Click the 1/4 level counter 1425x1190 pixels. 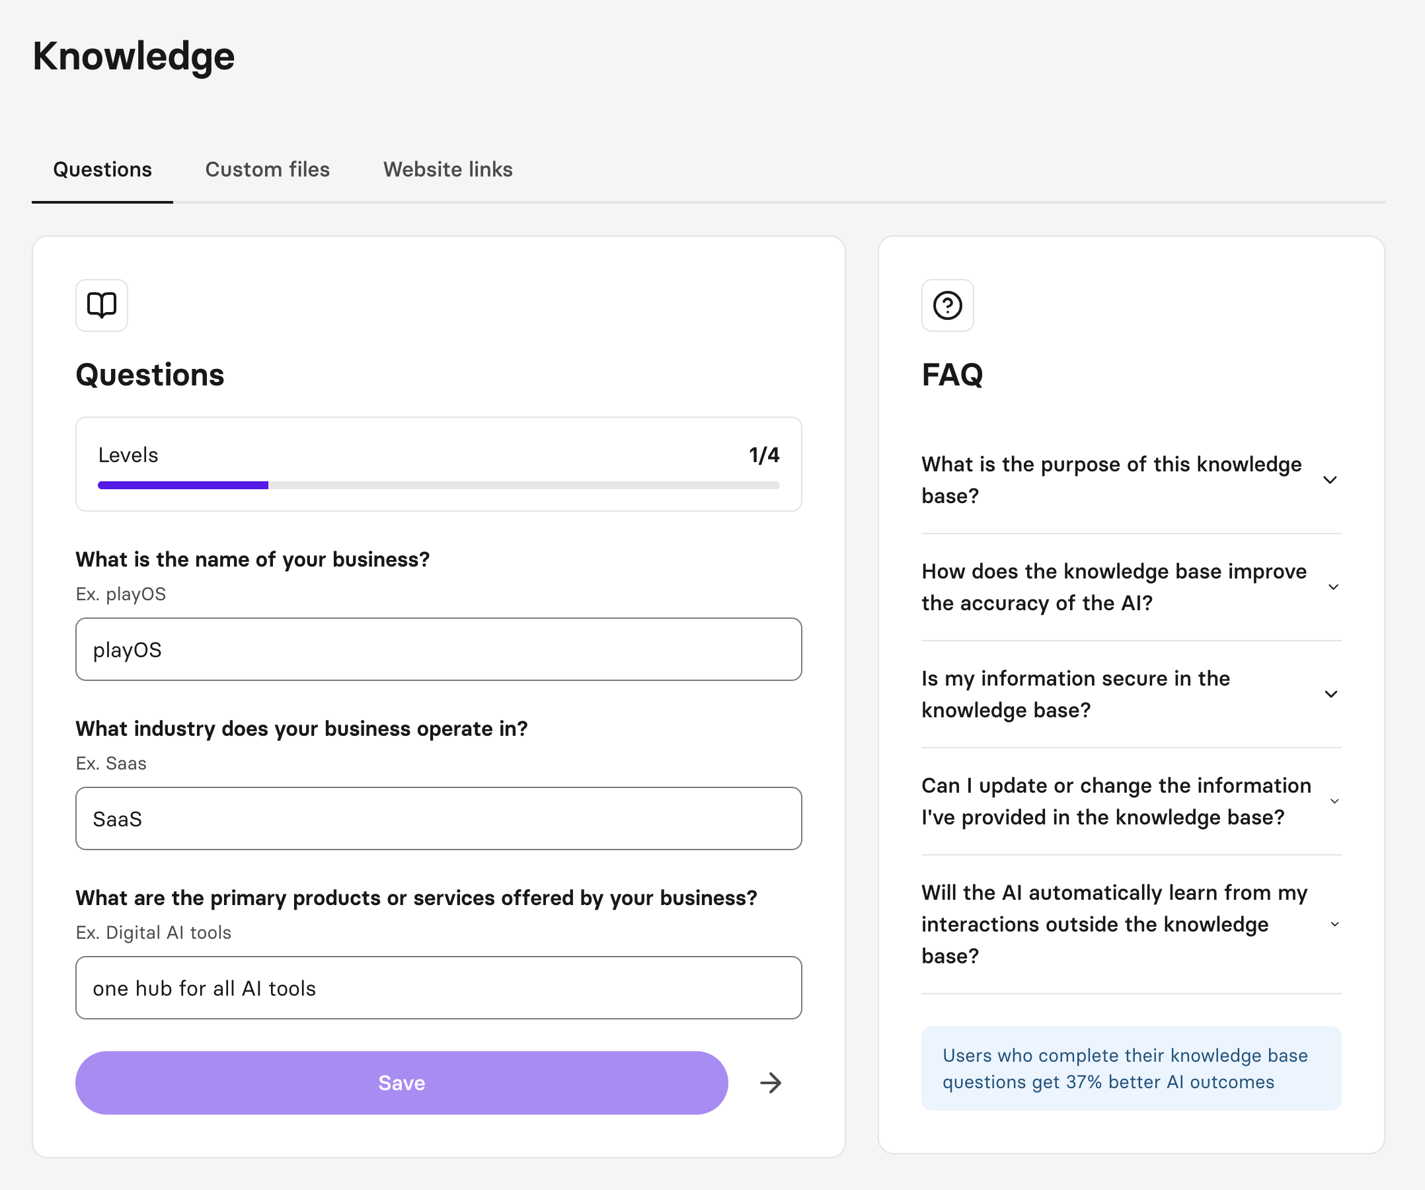coord(764,455)
